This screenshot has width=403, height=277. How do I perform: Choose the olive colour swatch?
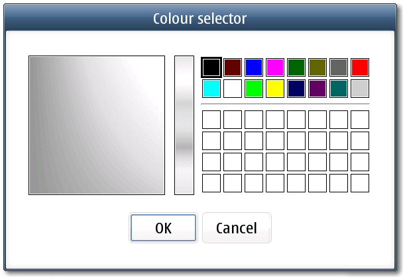point(317,67)
